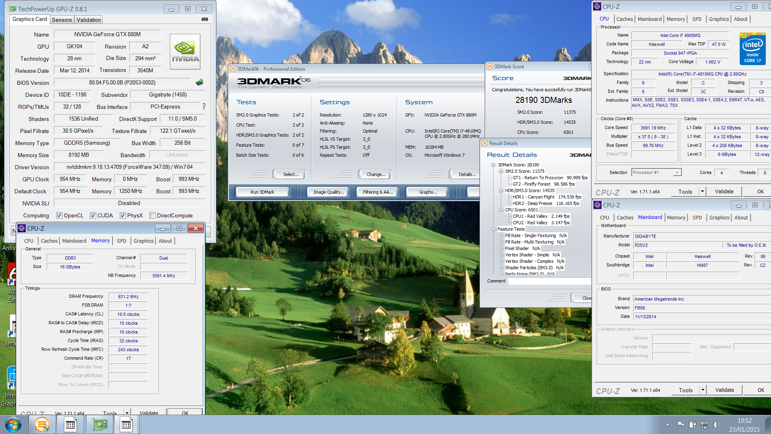This screenshot has height=434, width=771.
Task: Switch to GPU-Z Validation tab
Action: [x=89, y=20]
